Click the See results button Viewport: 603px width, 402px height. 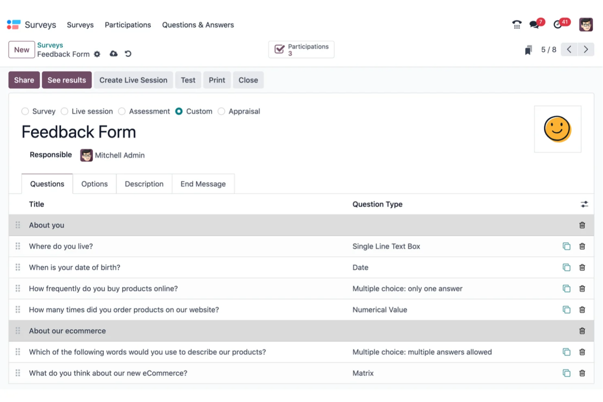pos(67,80)
